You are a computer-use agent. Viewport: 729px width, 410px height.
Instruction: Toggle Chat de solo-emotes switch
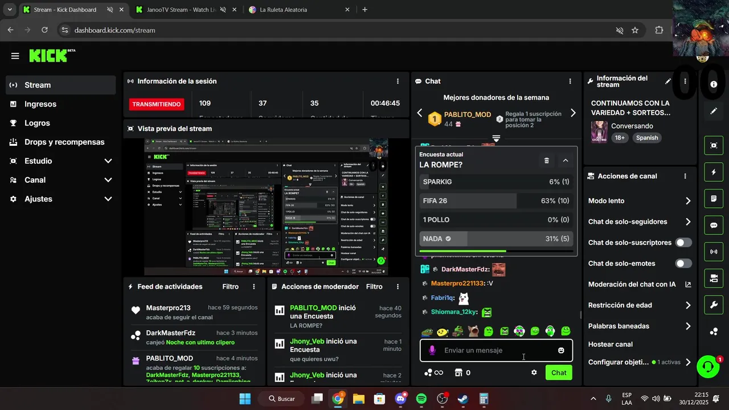[683, 263]
